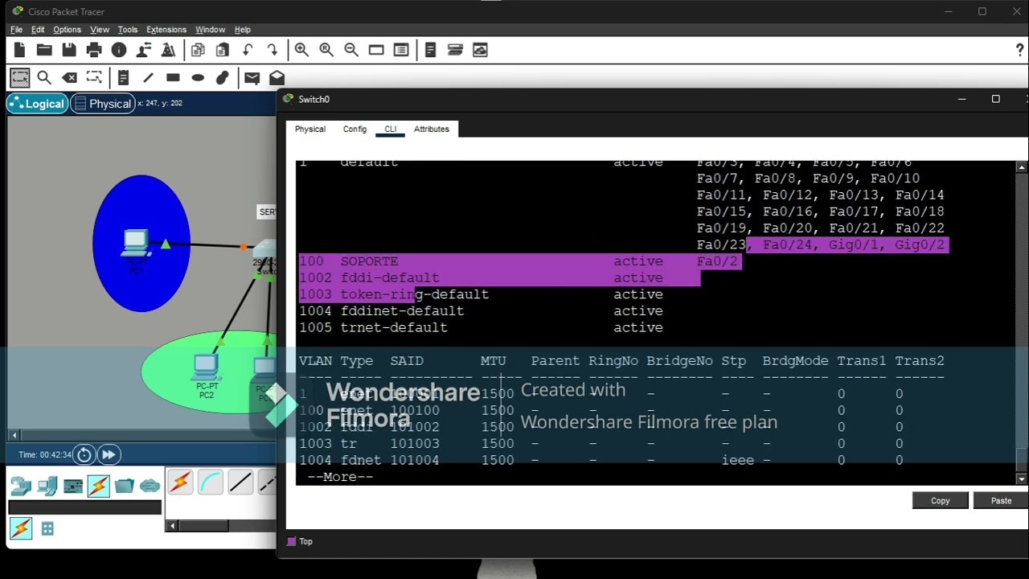Image resolution: width=1029 pixels, height=579 pixels.
Task: Choose the Draw Rectangle tool
Action: [173, 77]
